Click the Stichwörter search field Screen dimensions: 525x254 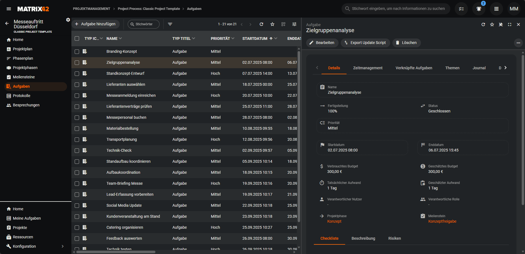tap(144, 24)
